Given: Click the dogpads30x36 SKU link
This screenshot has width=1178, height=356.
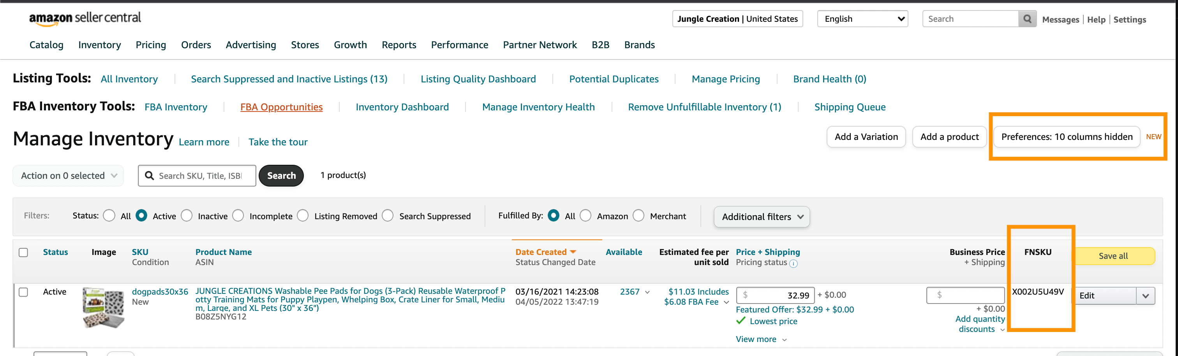Looking at the screenshot, I should click(160, 291).
